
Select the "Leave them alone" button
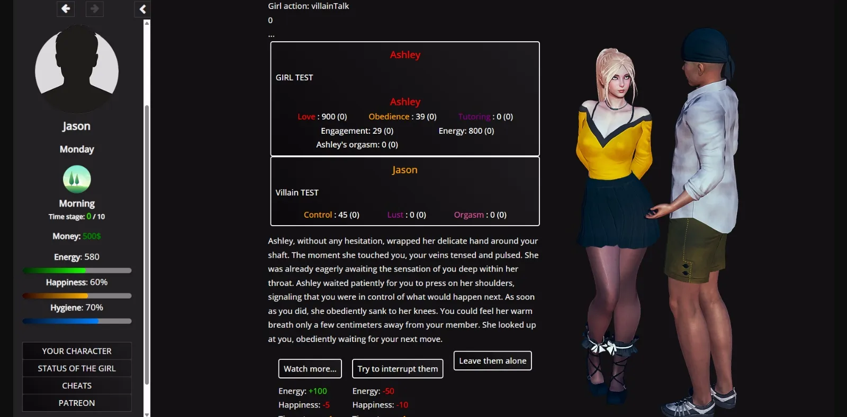pyautogui.click(x=492, y=361)
